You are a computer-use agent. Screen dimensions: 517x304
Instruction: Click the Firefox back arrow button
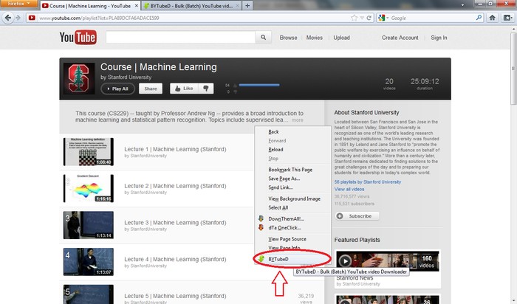[8, 18]
